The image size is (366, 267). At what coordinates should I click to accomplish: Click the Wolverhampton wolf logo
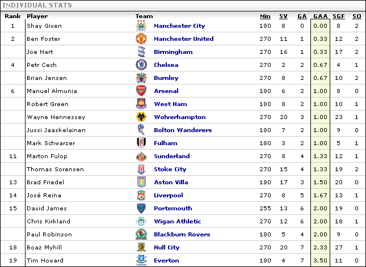click(141, 117)
